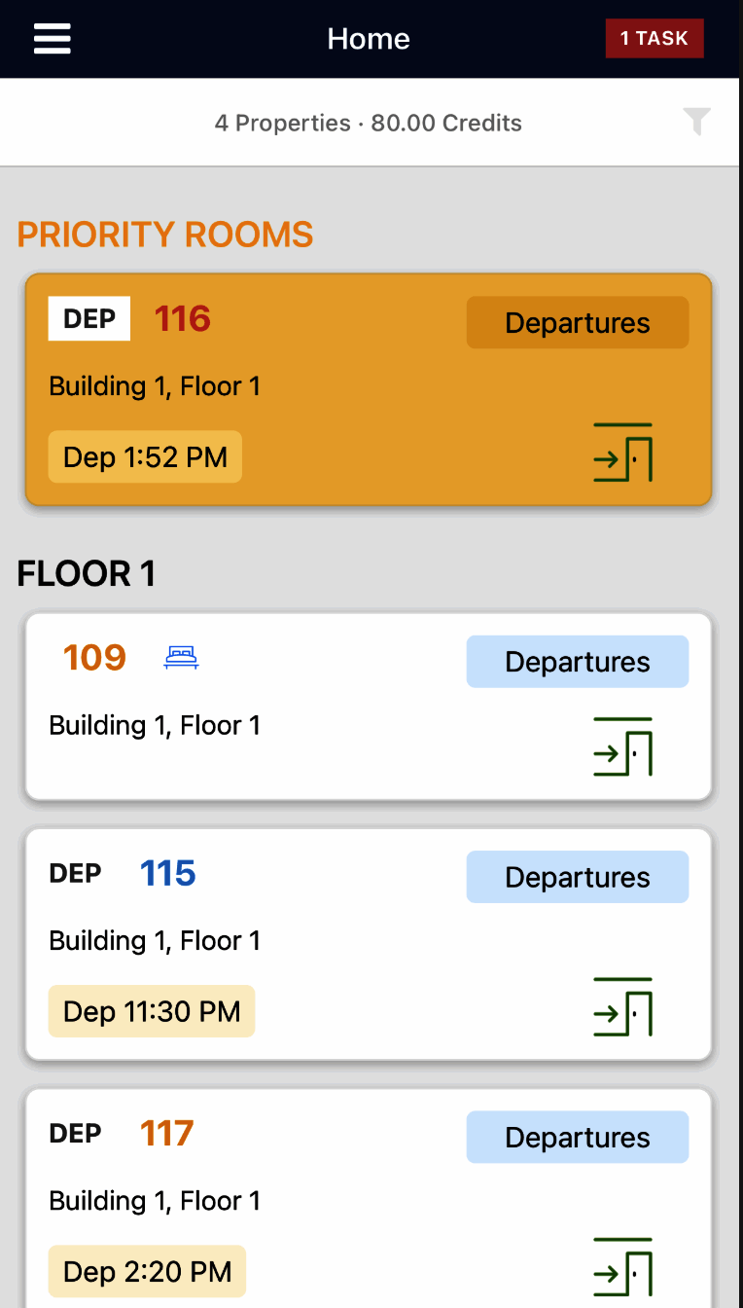The height and width of the screenshot is (1308, 743).
Task: Click door entry icon for room 109
Action: [x=622, y=746]
